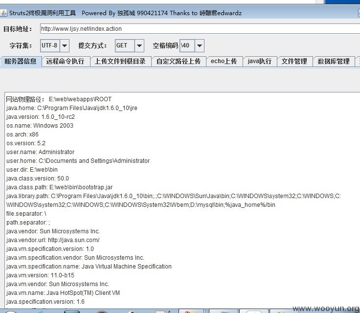Click the java.vm.specification.vendor line
This screenshot has width=360, height=313.
click(75, 258)
